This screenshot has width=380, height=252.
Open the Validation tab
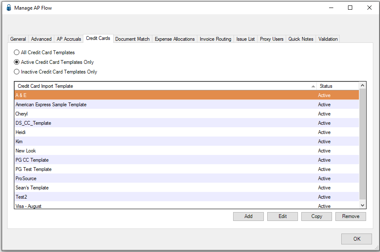(328, 39)
